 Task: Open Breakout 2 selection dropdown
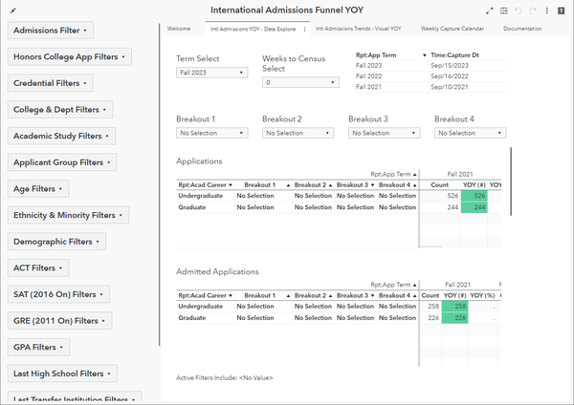[x=298, y=133]
